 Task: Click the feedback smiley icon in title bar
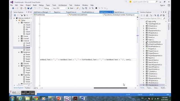[x=130, y=2]
